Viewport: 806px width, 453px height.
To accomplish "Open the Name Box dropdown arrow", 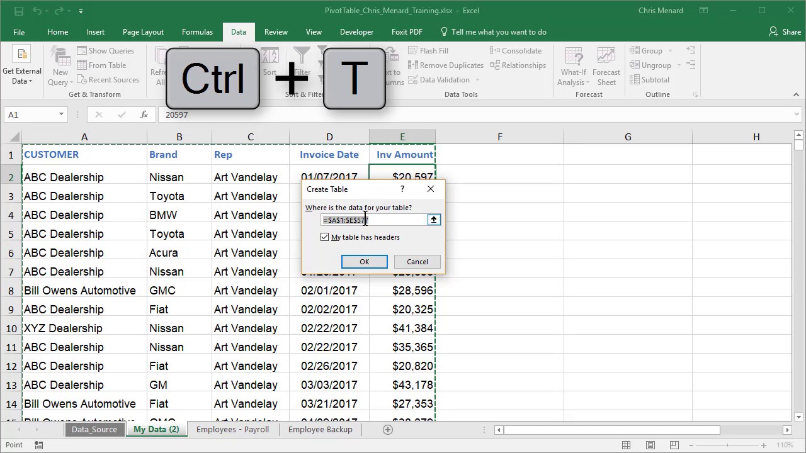I will [x=61, y=115].
